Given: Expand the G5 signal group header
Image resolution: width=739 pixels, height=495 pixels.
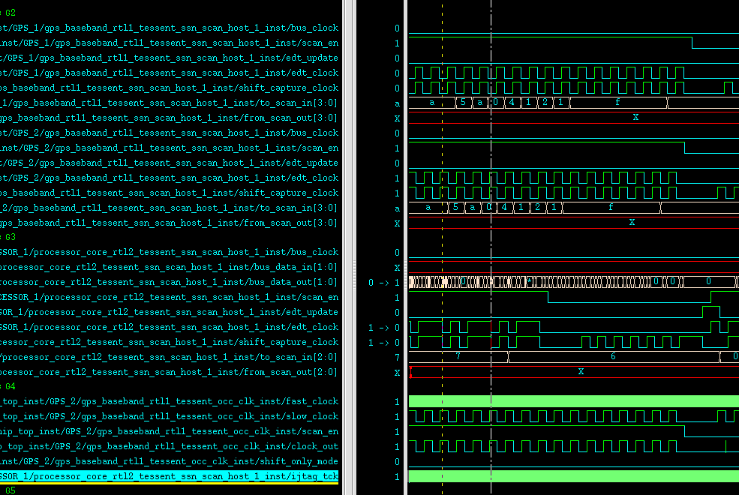Looking at the screenshot, I should 9,490.
